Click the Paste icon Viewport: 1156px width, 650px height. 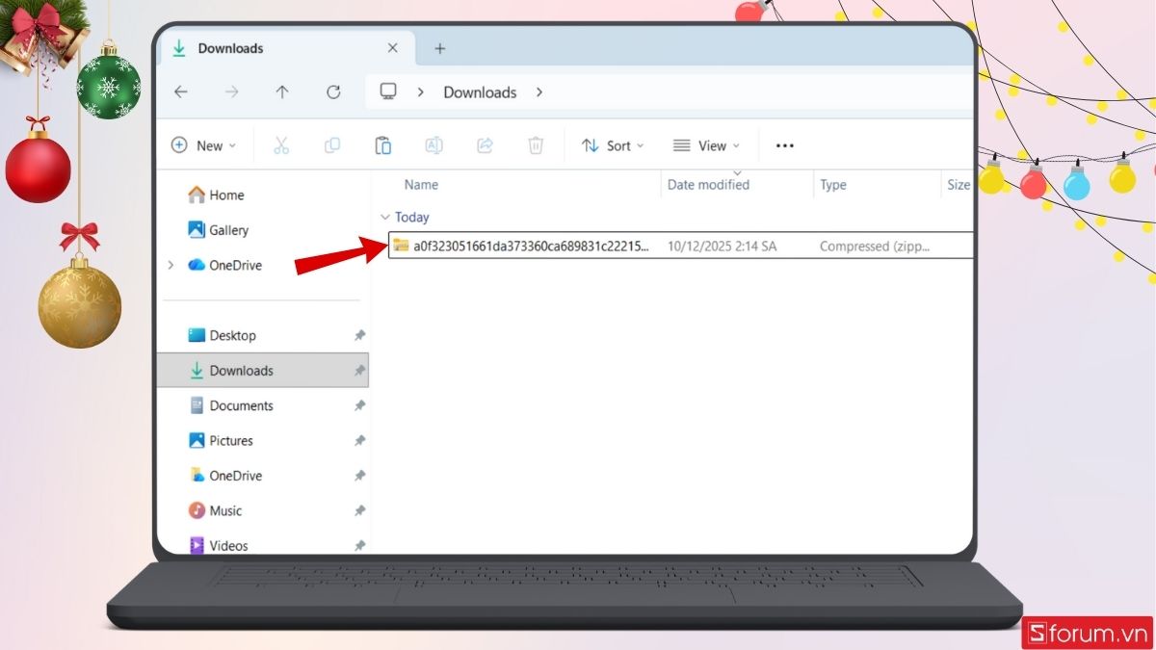coord(382,144)
